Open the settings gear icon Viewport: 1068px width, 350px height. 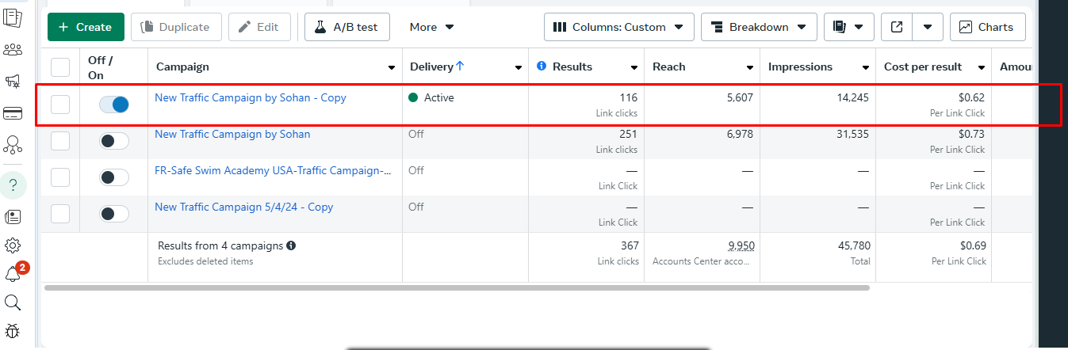pos(13,245)
